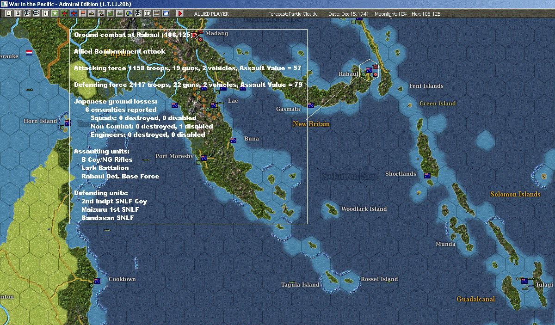Open the OP toolbar button
The height and width of the screenshot is (325, 555).
147,13
